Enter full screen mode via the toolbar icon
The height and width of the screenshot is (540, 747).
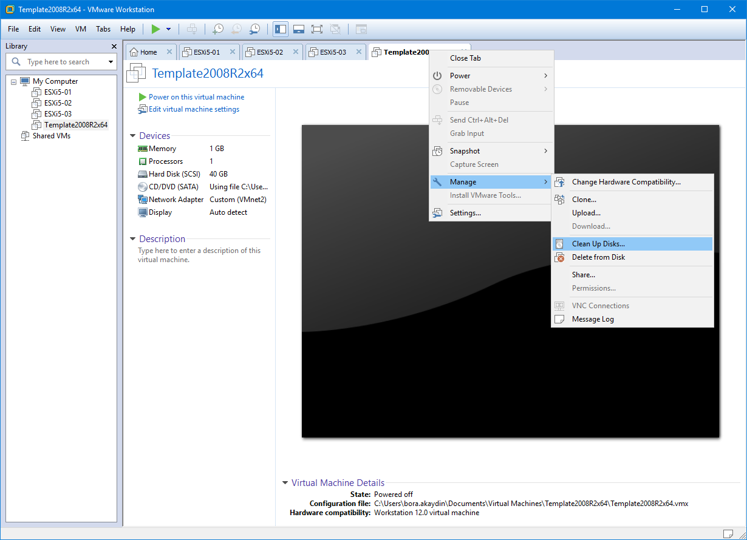pyautogui.click(x=316, y=29)
